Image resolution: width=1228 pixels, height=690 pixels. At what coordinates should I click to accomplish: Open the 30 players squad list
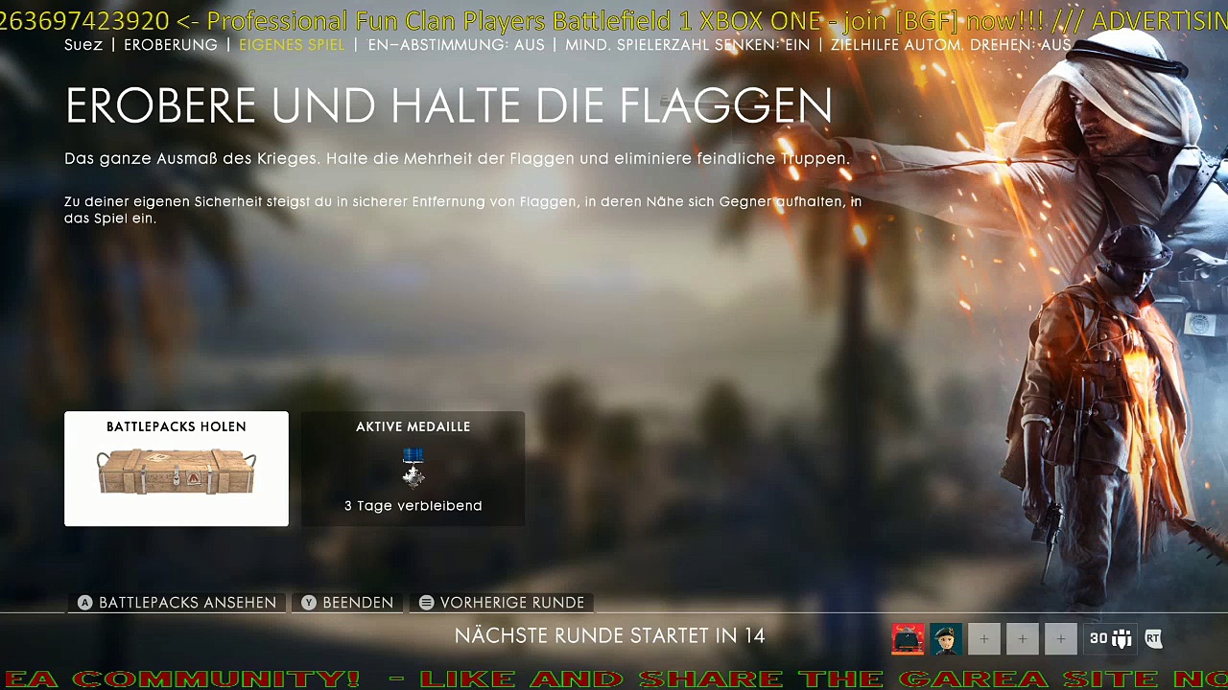(x=1110, y=638)
